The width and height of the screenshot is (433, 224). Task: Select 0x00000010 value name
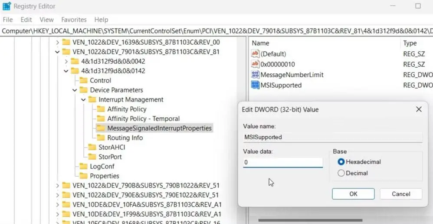tap(278, 64)
